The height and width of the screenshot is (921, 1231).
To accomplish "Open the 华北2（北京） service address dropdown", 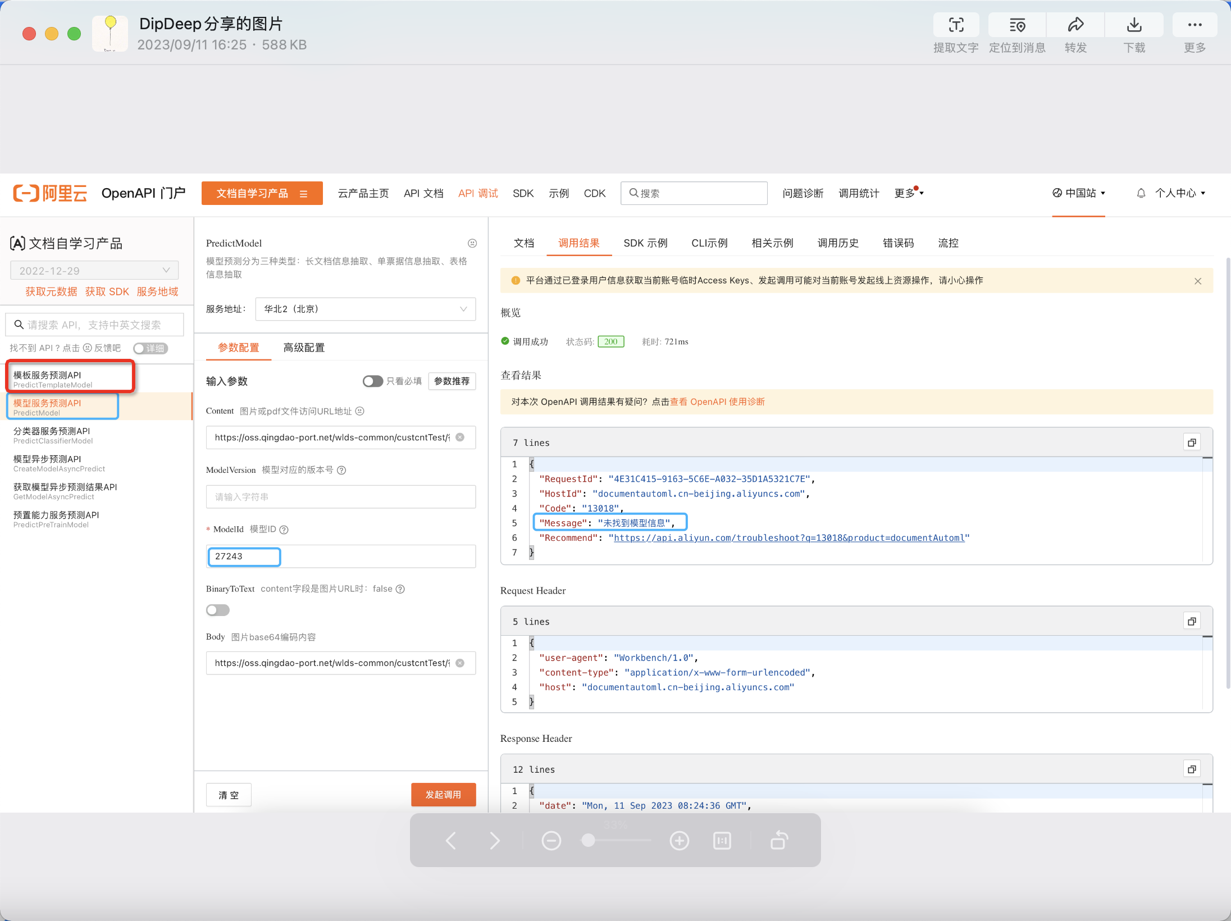I will pos(366,309).
